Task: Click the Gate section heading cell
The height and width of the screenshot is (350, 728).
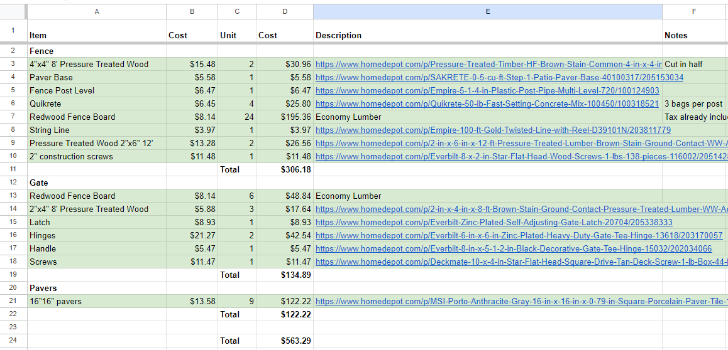Action: (96, 183)
